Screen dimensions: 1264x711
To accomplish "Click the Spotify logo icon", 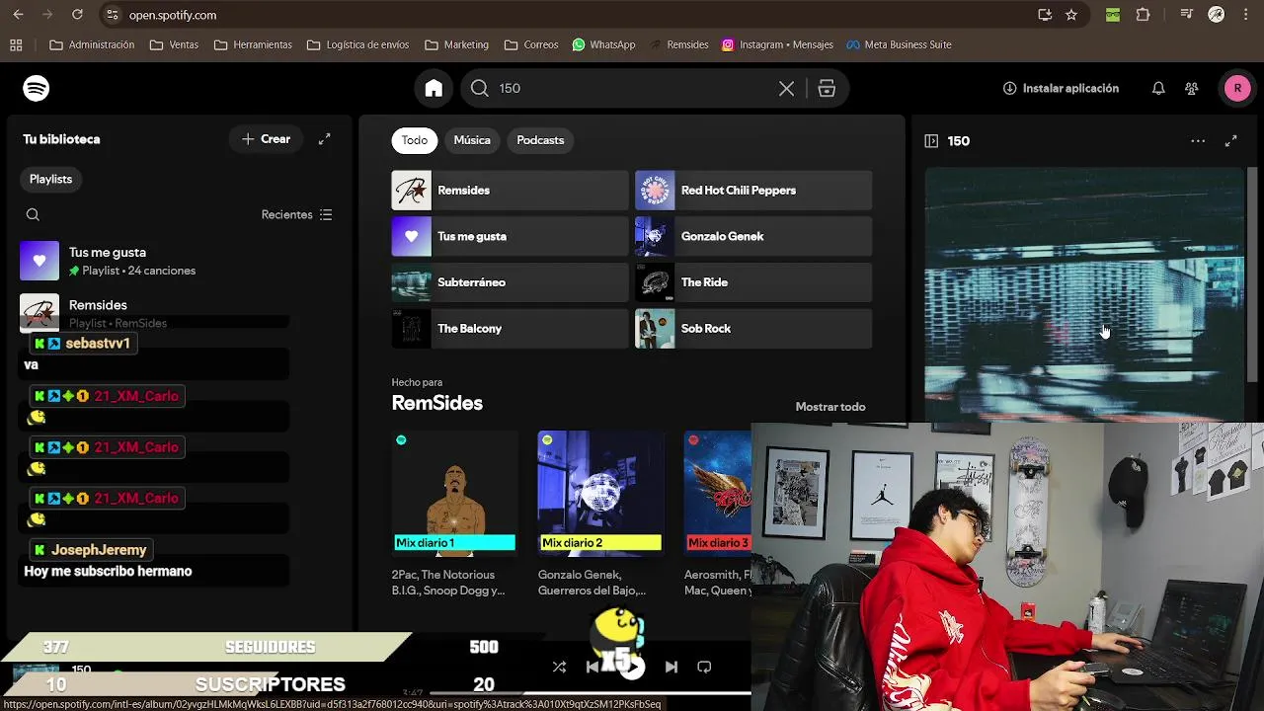I will coord(37,88).
